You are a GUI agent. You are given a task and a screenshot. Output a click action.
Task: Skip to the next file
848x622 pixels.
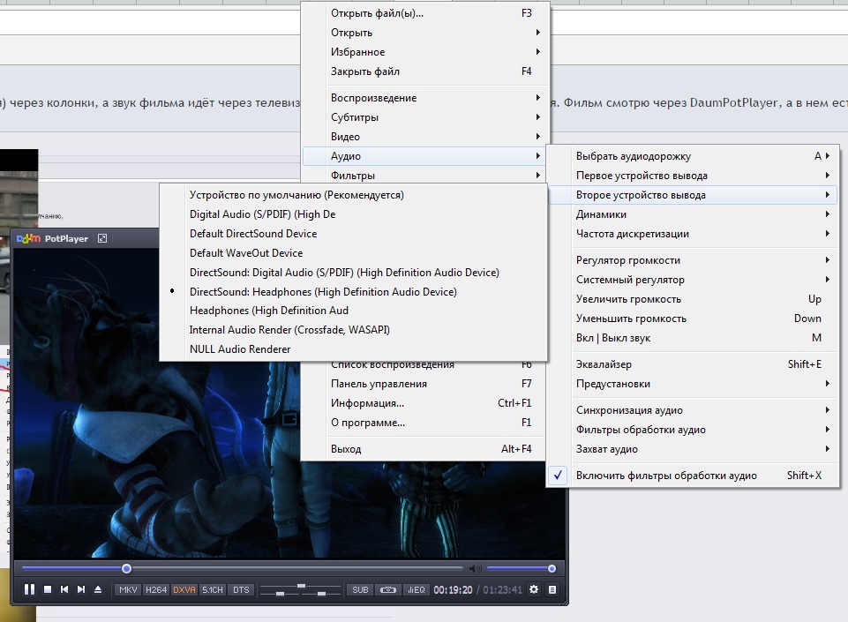click(81, 589)
